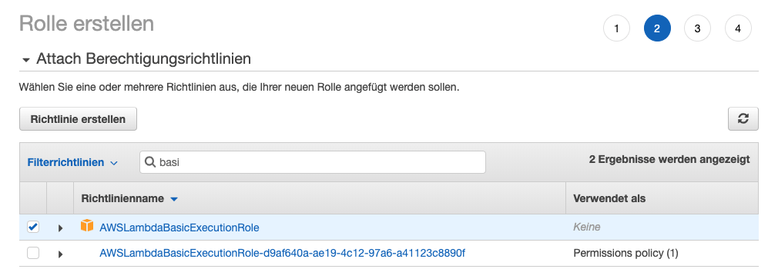The width and height of the screenshot is (768, 279).
Task: Click the refresh policies icon button
Action: (x=743, y=118)
